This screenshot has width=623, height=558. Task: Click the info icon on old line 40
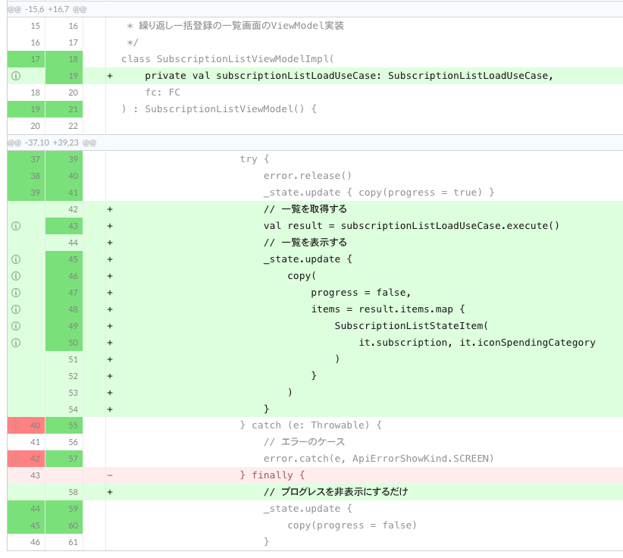tap(16, 425)
